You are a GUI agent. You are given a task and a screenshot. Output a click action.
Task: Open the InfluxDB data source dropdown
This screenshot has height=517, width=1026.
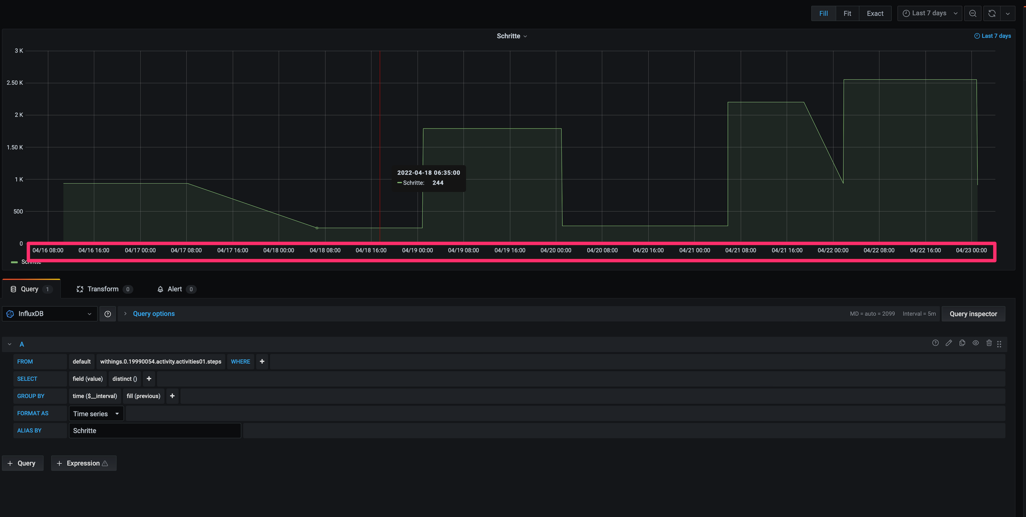tap(50, 314)
